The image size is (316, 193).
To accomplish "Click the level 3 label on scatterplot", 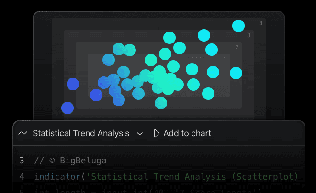I will (249, 35).
